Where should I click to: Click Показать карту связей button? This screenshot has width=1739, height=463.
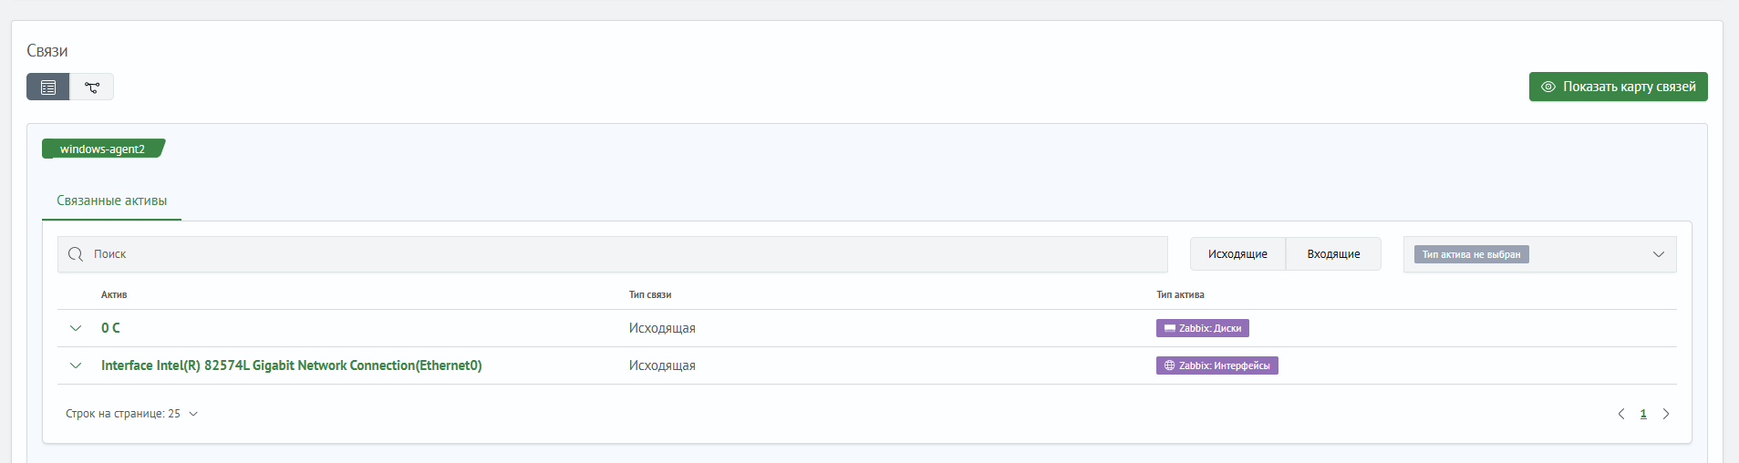pos(1618,87)
